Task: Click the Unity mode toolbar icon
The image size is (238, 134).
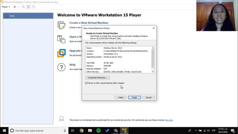Action: coord(33,7)
